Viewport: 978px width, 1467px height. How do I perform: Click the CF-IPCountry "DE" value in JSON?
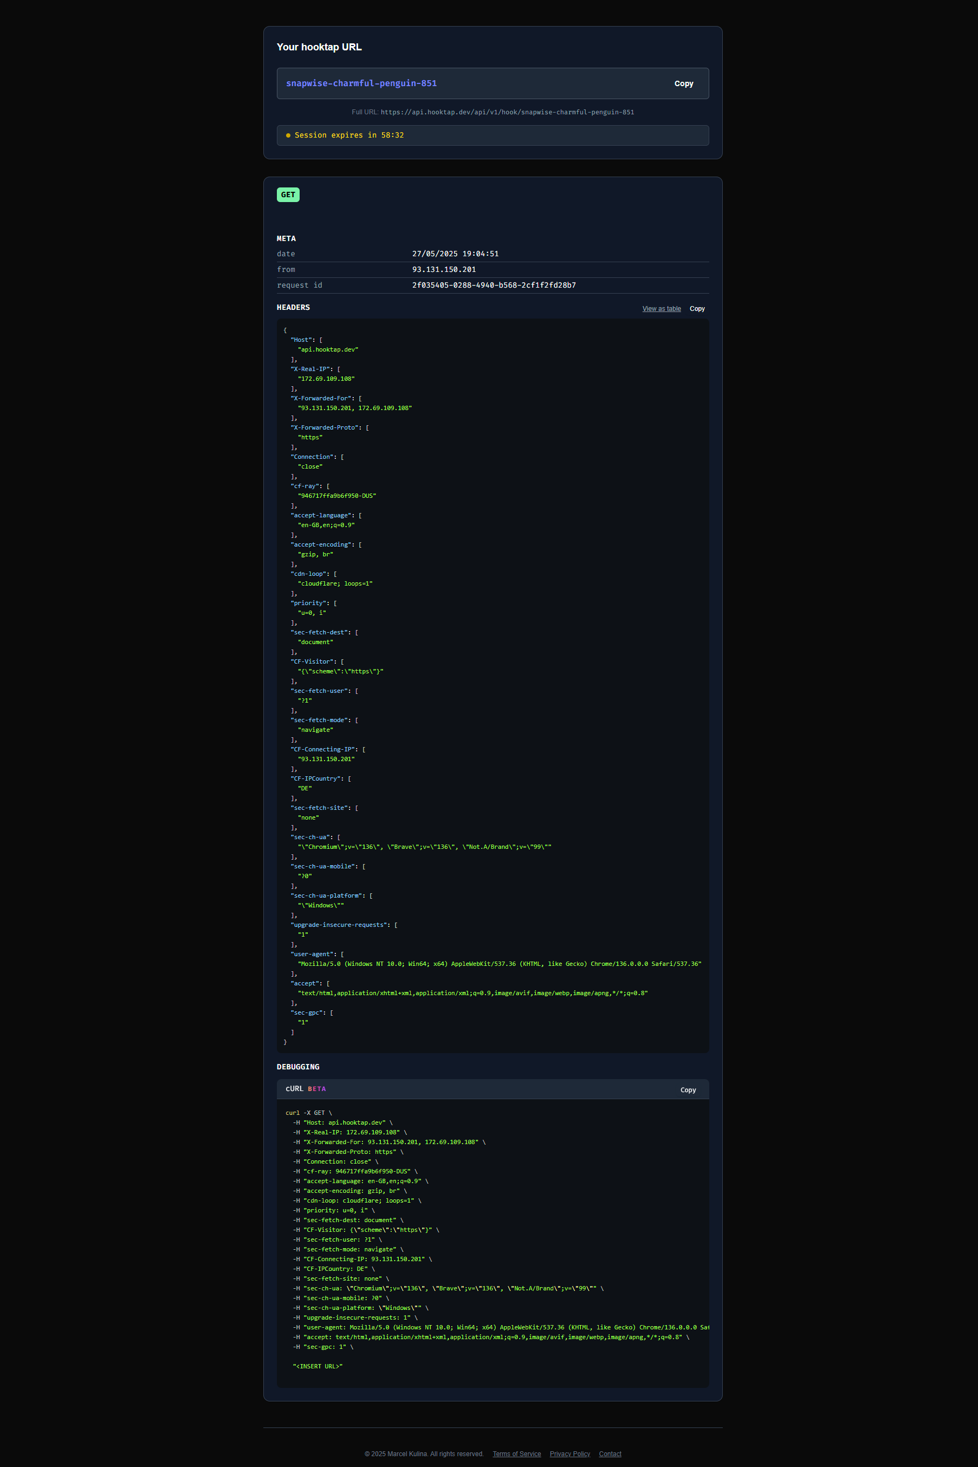(x=305, y=789)
